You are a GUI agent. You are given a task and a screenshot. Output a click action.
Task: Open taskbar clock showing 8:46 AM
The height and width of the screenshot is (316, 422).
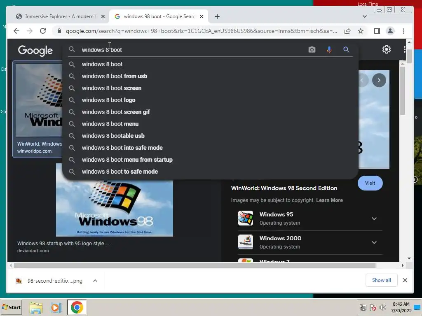click(401, 307)
